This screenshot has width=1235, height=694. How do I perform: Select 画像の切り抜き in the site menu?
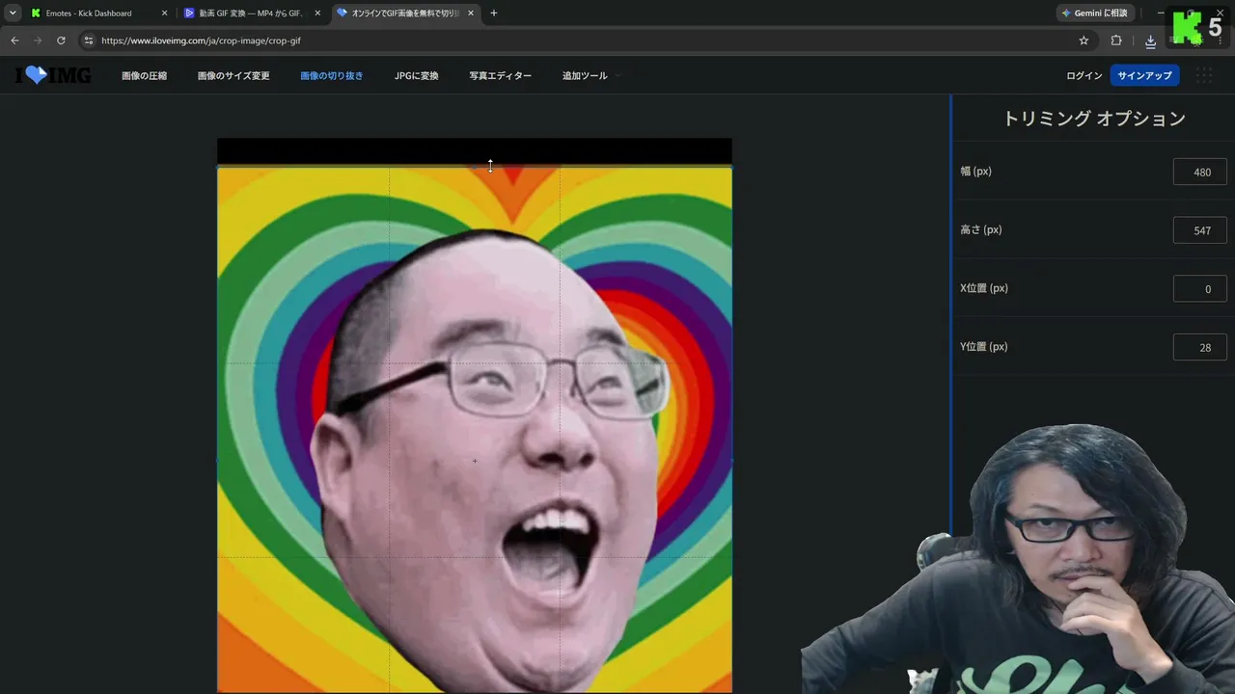(x=332, y=75)
